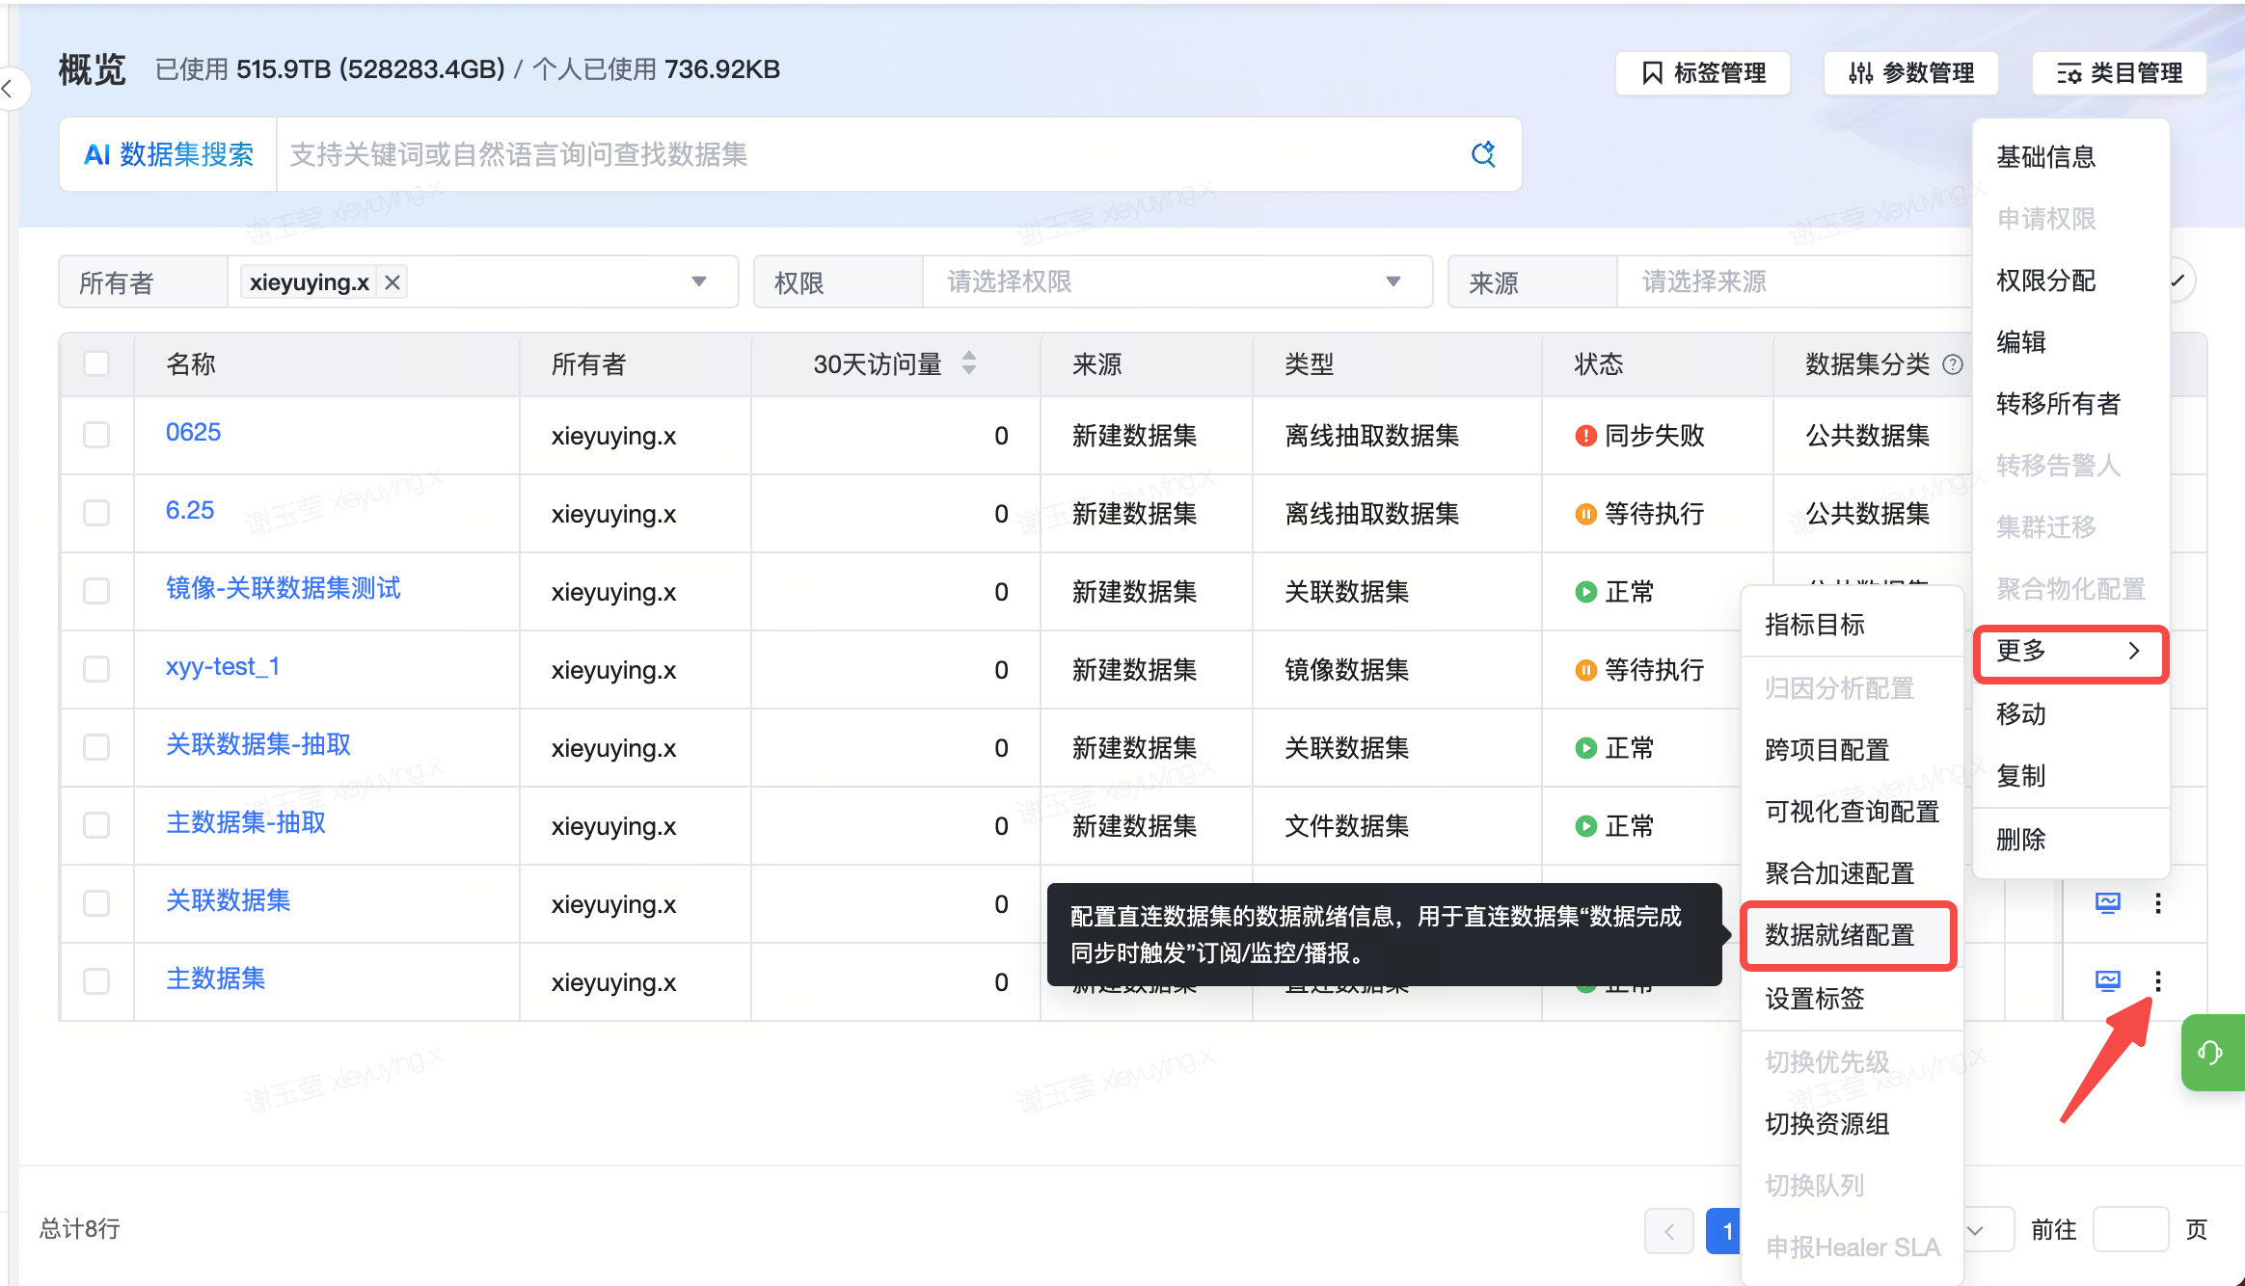Open 类目管理 button

(x=2119, y=73)
